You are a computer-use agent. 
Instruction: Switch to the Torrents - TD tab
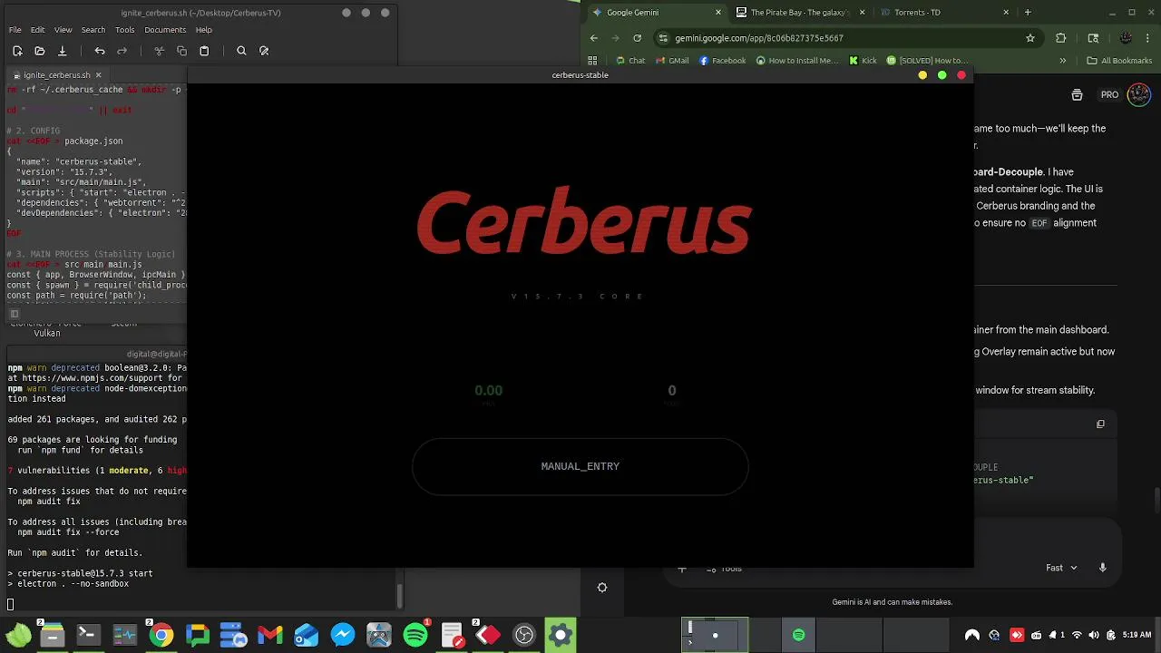pos(946,13)
